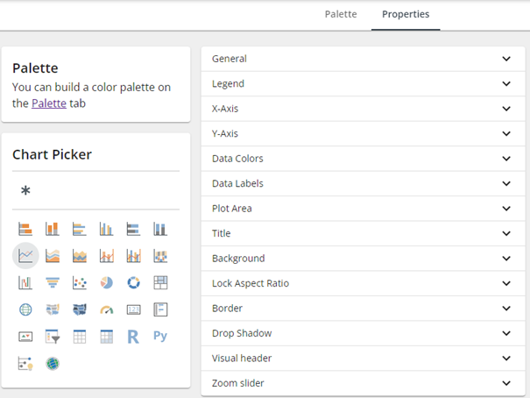Expand the Data Labels section

coord(363,183)
